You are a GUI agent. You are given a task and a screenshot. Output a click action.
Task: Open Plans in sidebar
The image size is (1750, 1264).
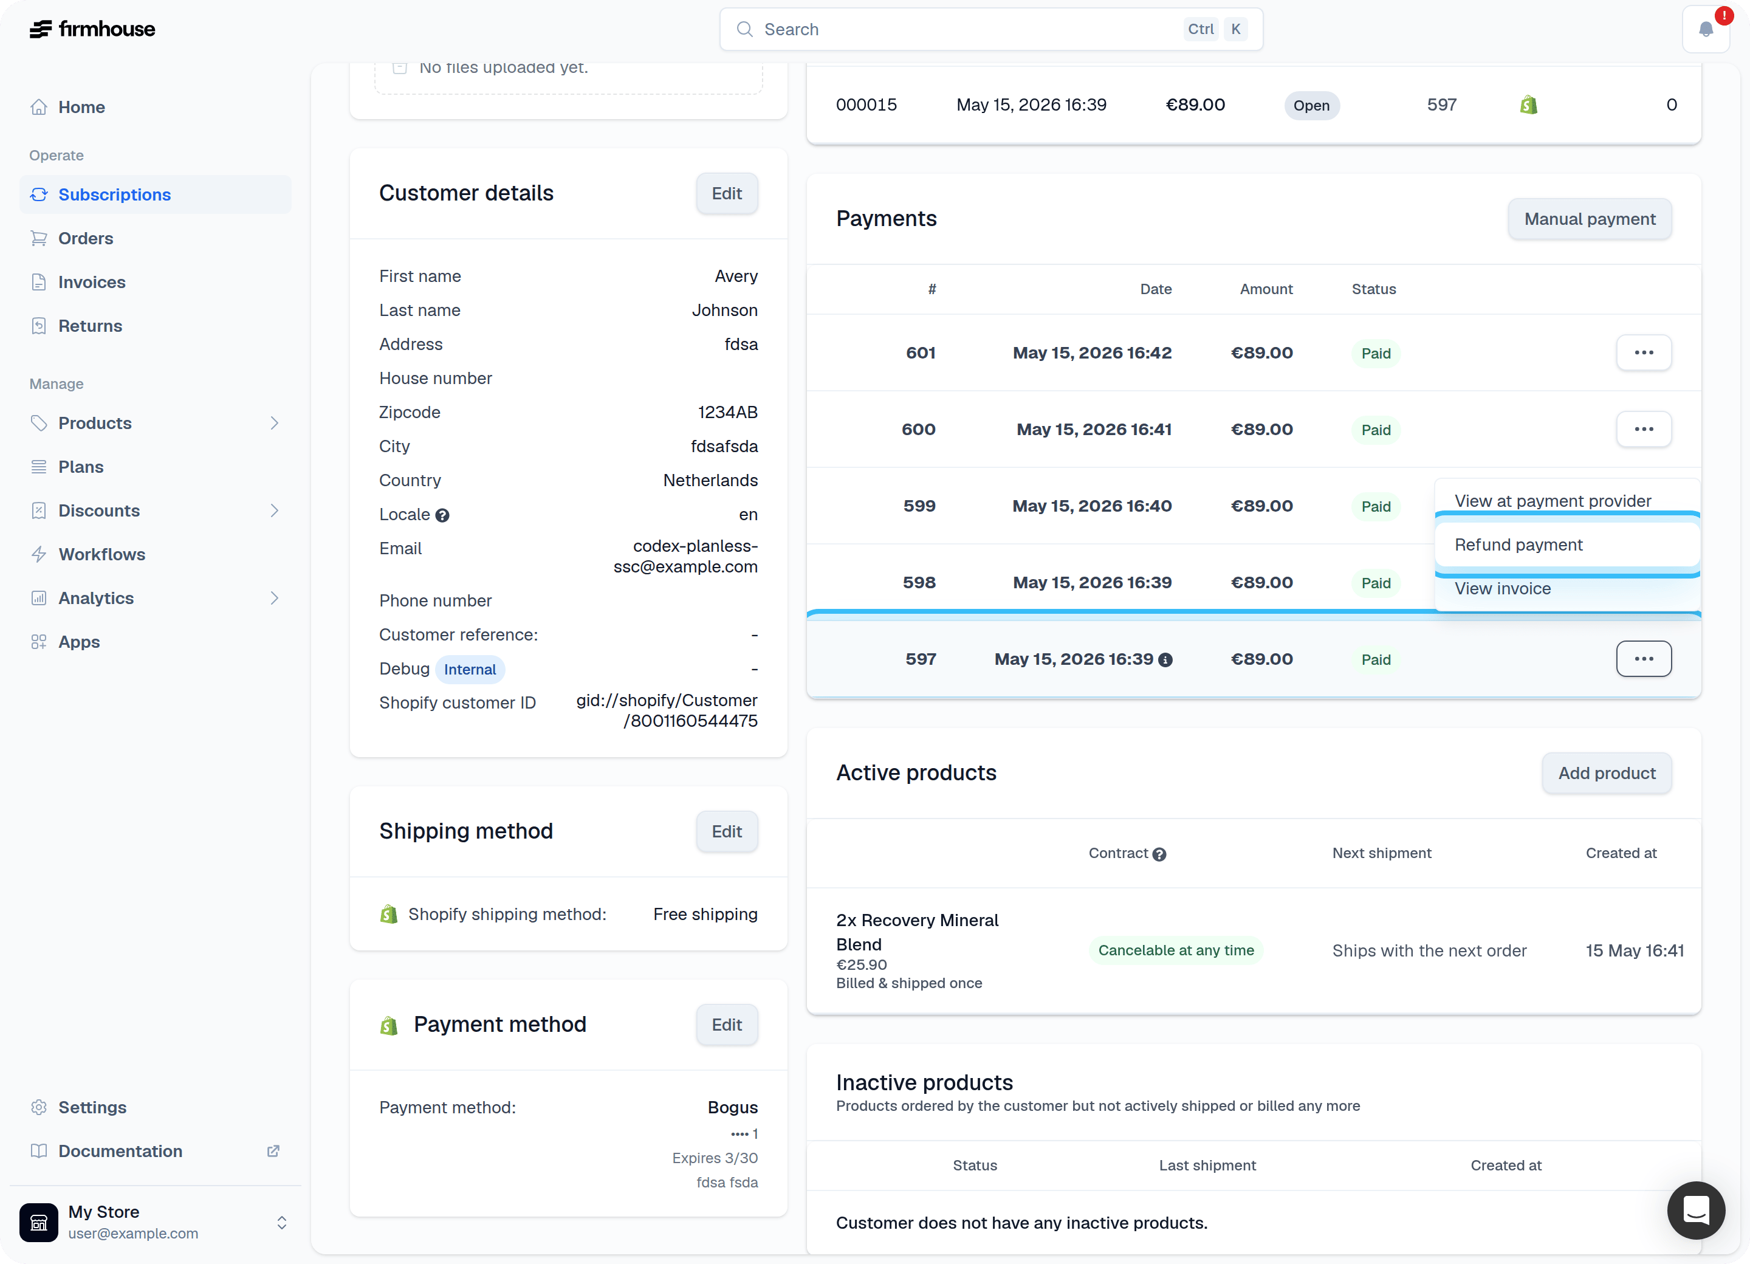[155, 467]
